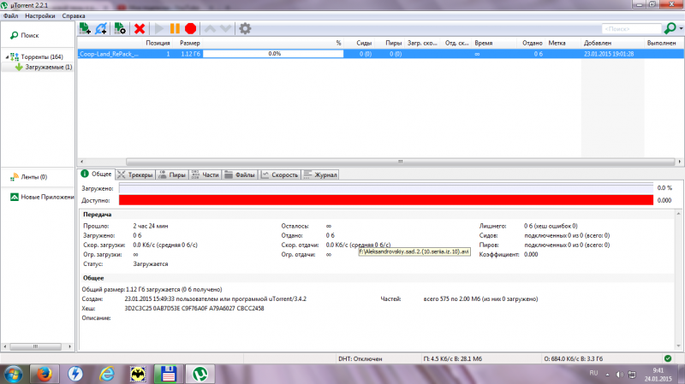Click the Загружено progress bar
Viewport: 685px width, 384px height.
[386, 188]
